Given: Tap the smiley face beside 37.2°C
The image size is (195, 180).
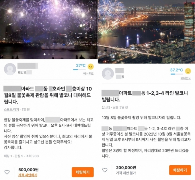Looking at the screenshot, I should coord(188,71).
